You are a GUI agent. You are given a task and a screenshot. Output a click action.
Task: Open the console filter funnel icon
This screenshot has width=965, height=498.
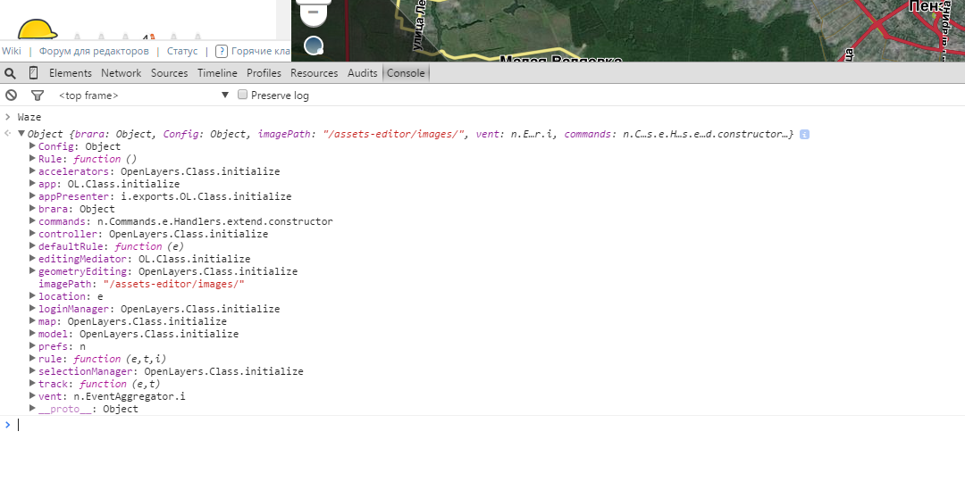point(38,95)
